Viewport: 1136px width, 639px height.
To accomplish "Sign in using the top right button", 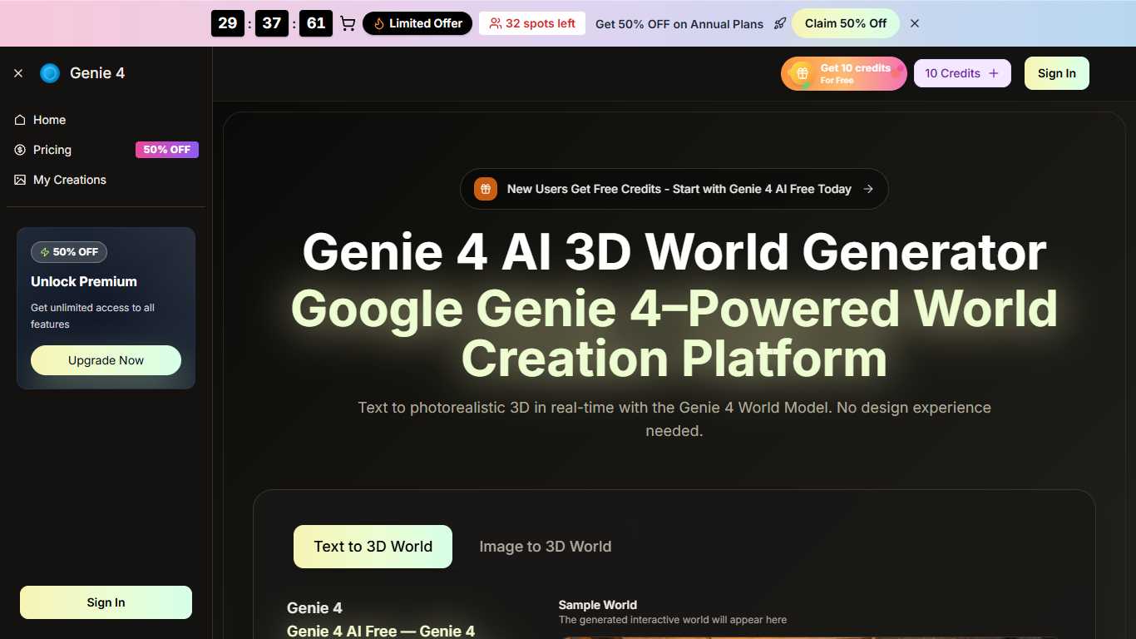I will (1056, 73).
